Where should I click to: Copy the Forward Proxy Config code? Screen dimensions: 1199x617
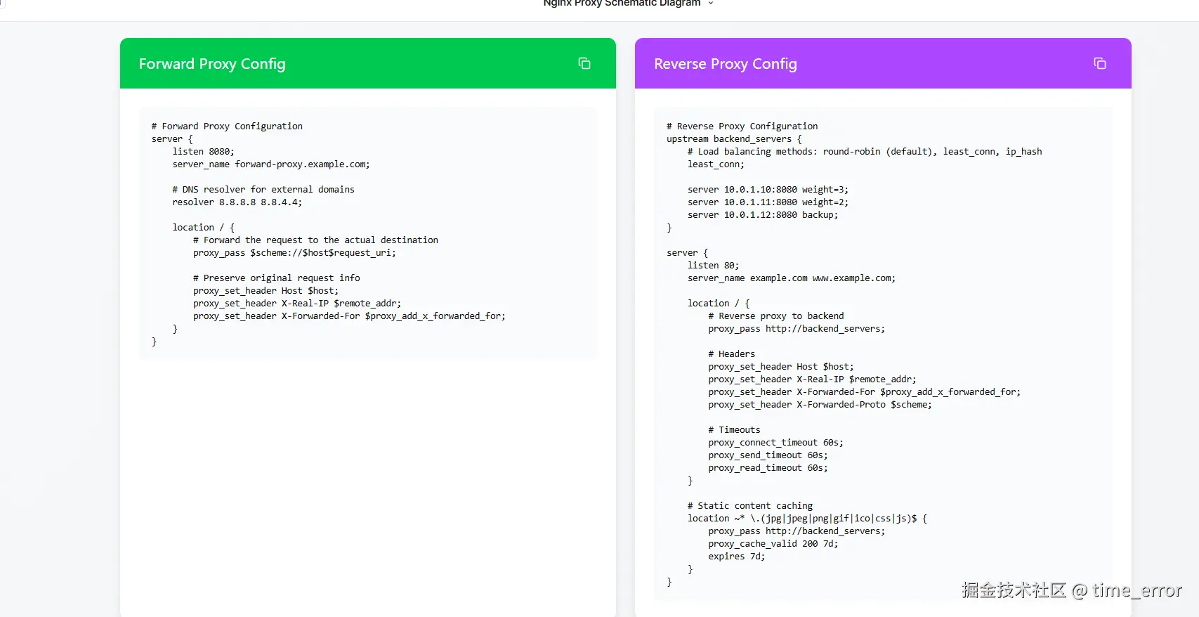pyautogui.click(x=584, y=63)
